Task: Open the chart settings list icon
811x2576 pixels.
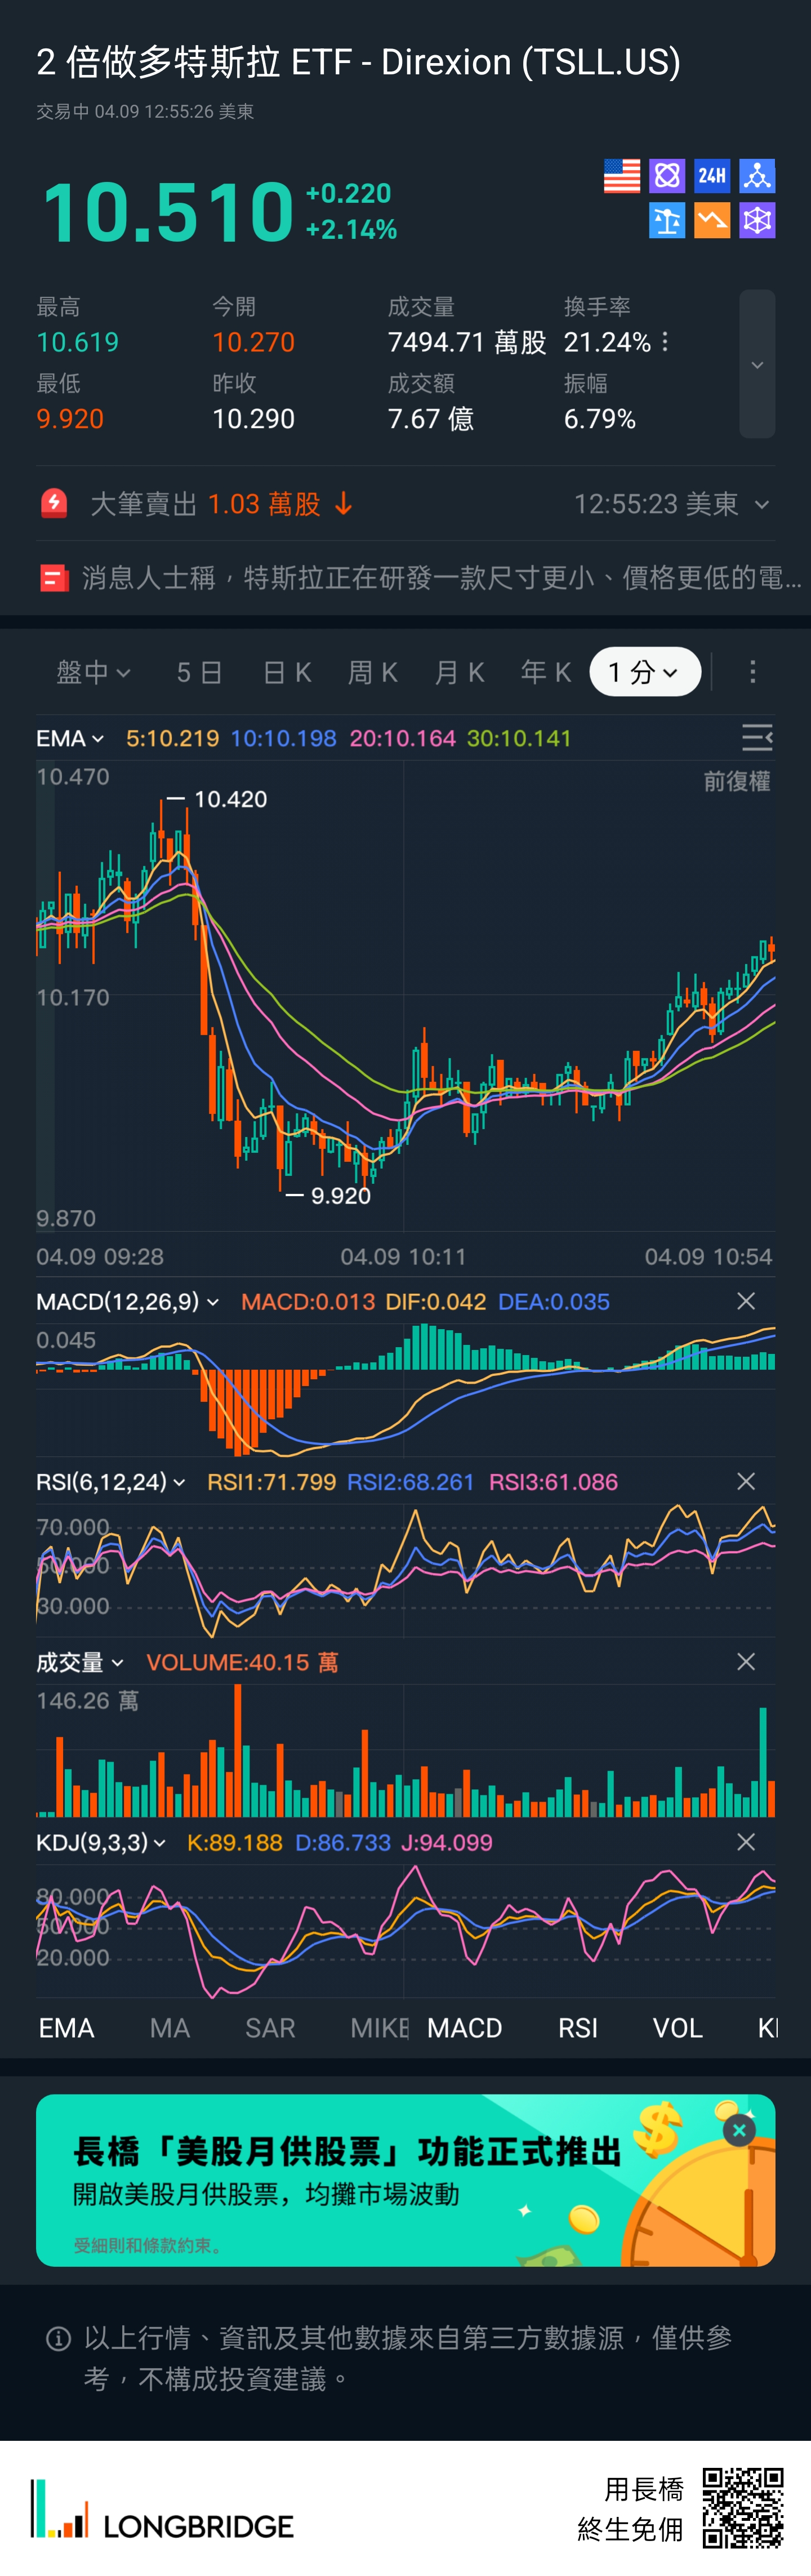Action: coord(756,738)
